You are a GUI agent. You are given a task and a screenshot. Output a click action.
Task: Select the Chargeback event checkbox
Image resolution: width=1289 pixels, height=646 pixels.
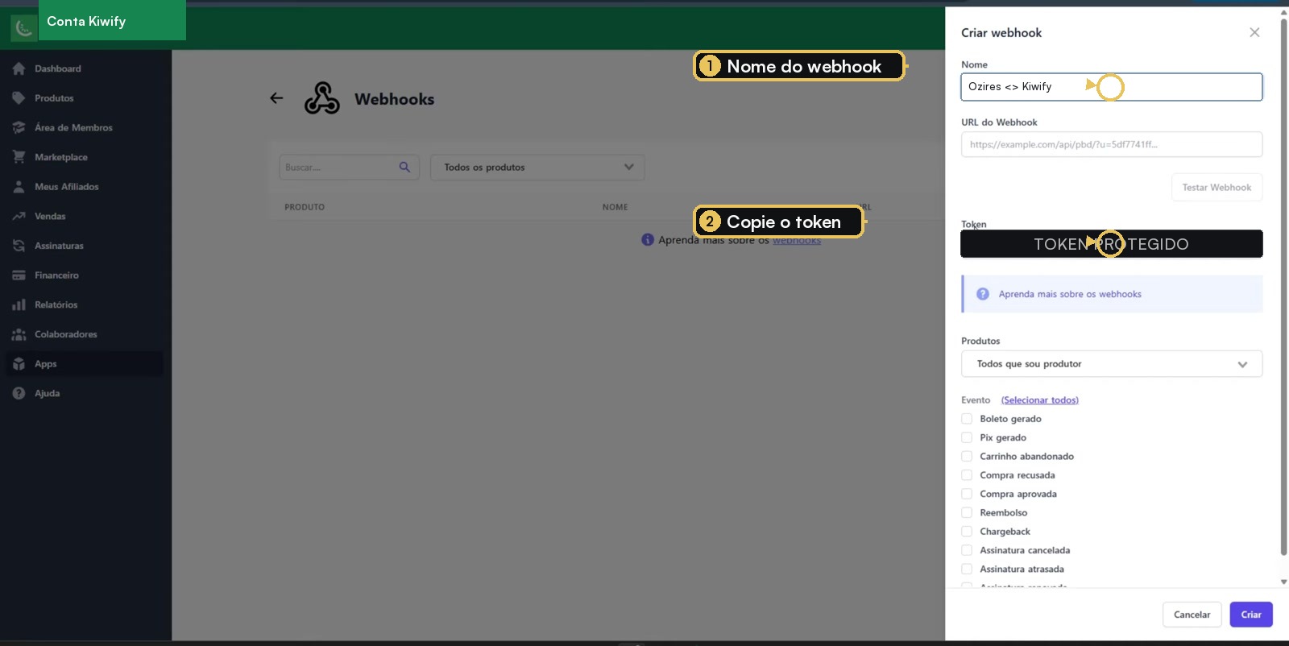[967, 532]
